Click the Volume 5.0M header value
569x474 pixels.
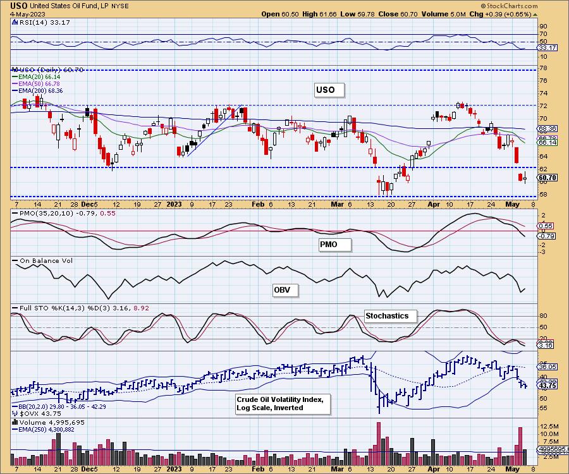coord(444,14)
